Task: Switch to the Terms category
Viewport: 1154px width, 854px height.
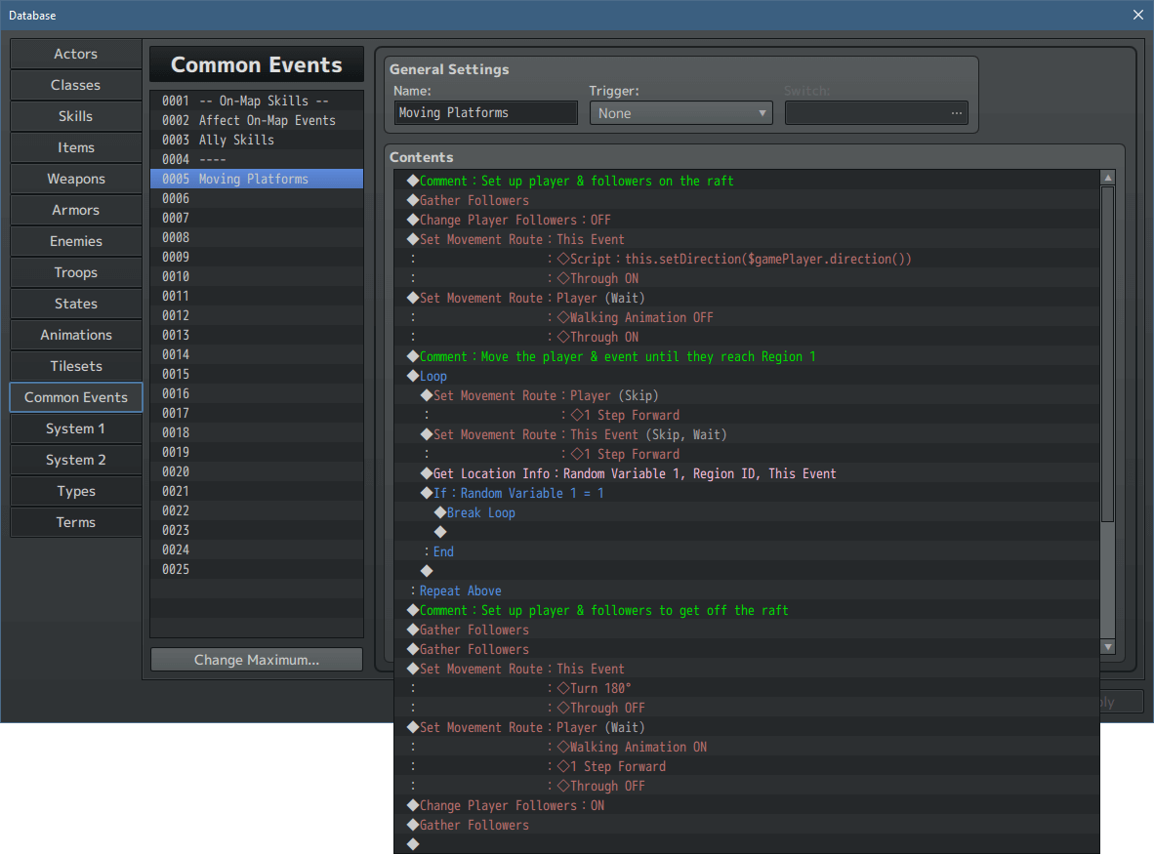Action: [x=75, y=522]
